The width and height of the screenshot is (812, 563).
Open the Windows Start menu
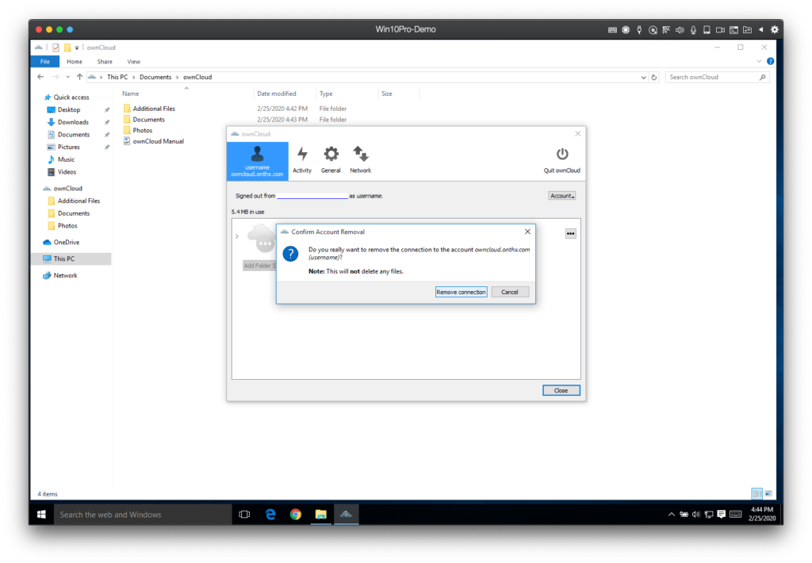click(41, 515)
